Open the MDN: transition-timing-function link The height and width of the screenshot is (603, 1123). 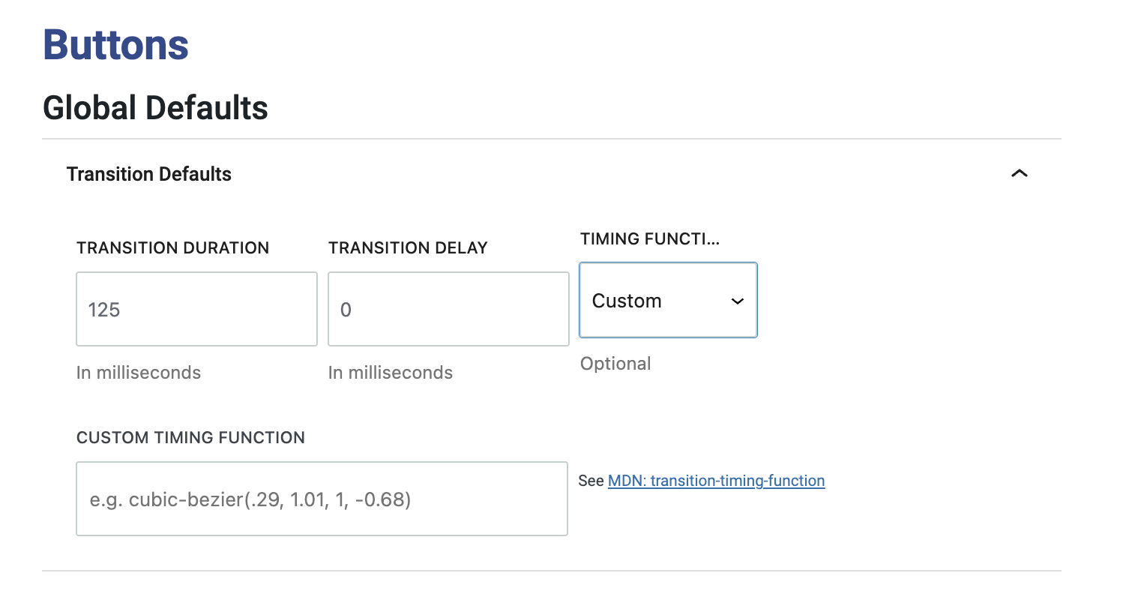point(716,481)
